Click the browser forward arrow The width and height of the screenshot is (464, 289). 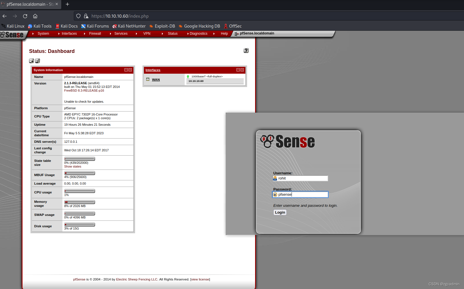(x=15, y=16)
